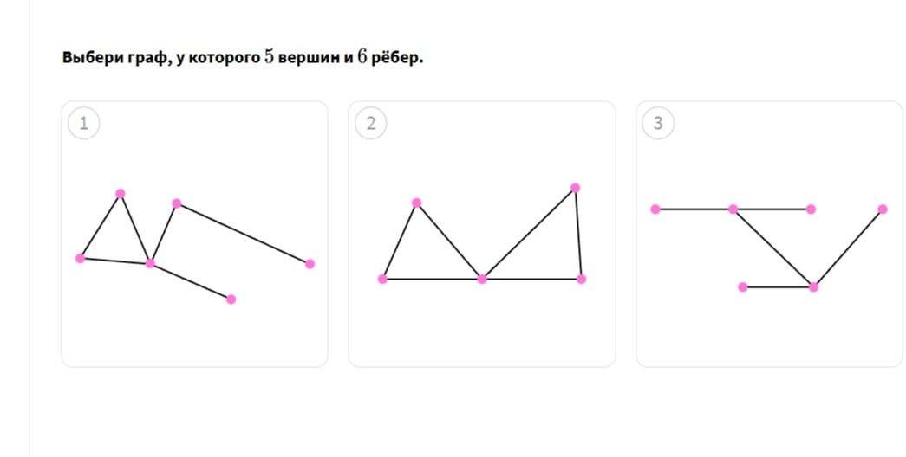The image size is (906, 457).
Task: Click the bottom-left vertex of graph 2
Action: (x=382, y=280)
